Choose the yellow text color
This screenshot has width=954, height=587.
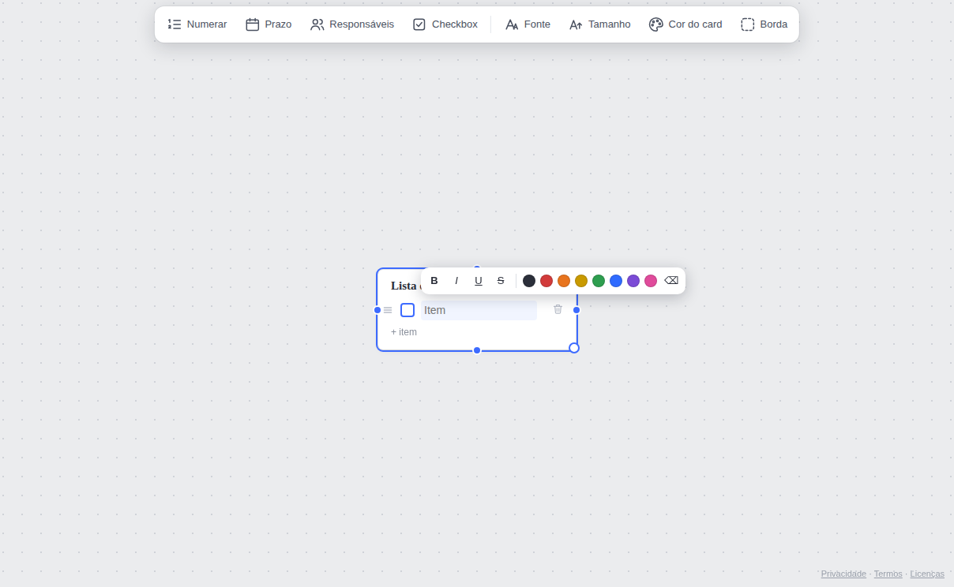pyautogui.click(x=581, y=281)
